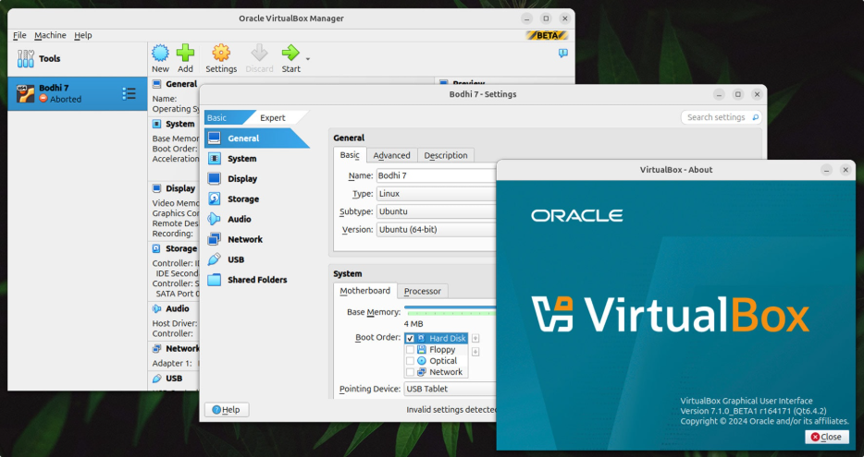
Task: Select General category in Settings sidebar
Action: coord(257,138)
